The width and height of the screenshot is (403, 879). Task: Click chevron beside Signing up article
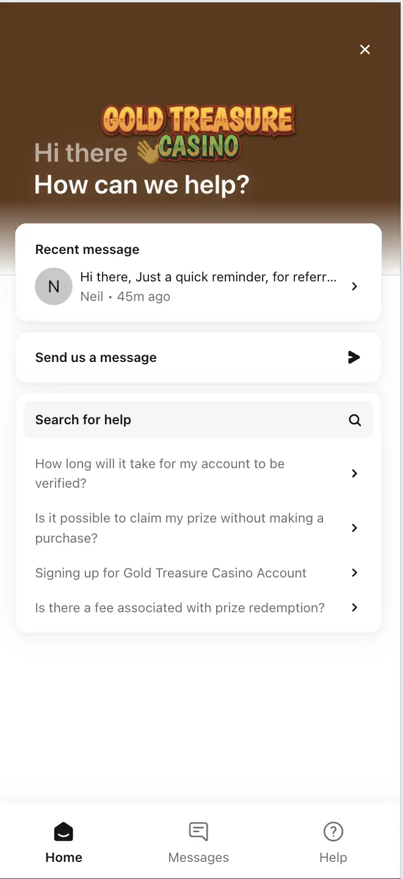point(355,573)
